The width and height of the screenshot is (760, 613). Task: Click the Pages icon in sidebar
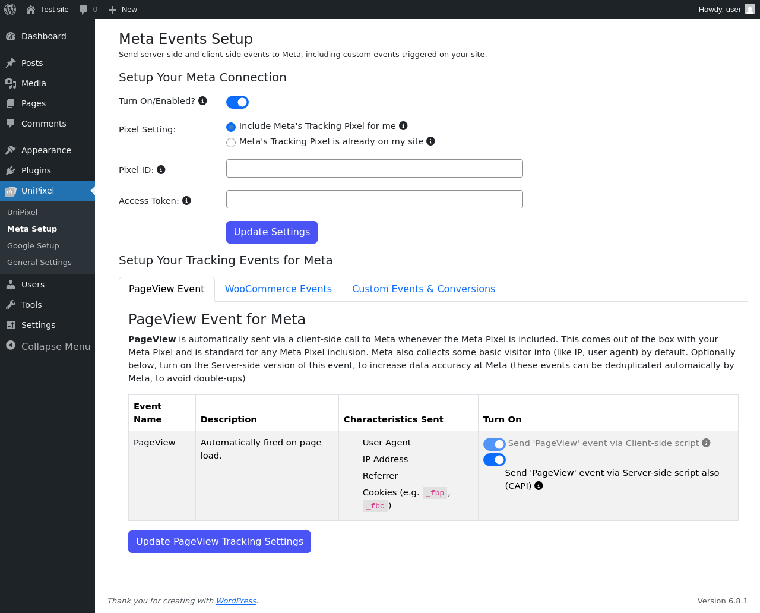point(11,103)
